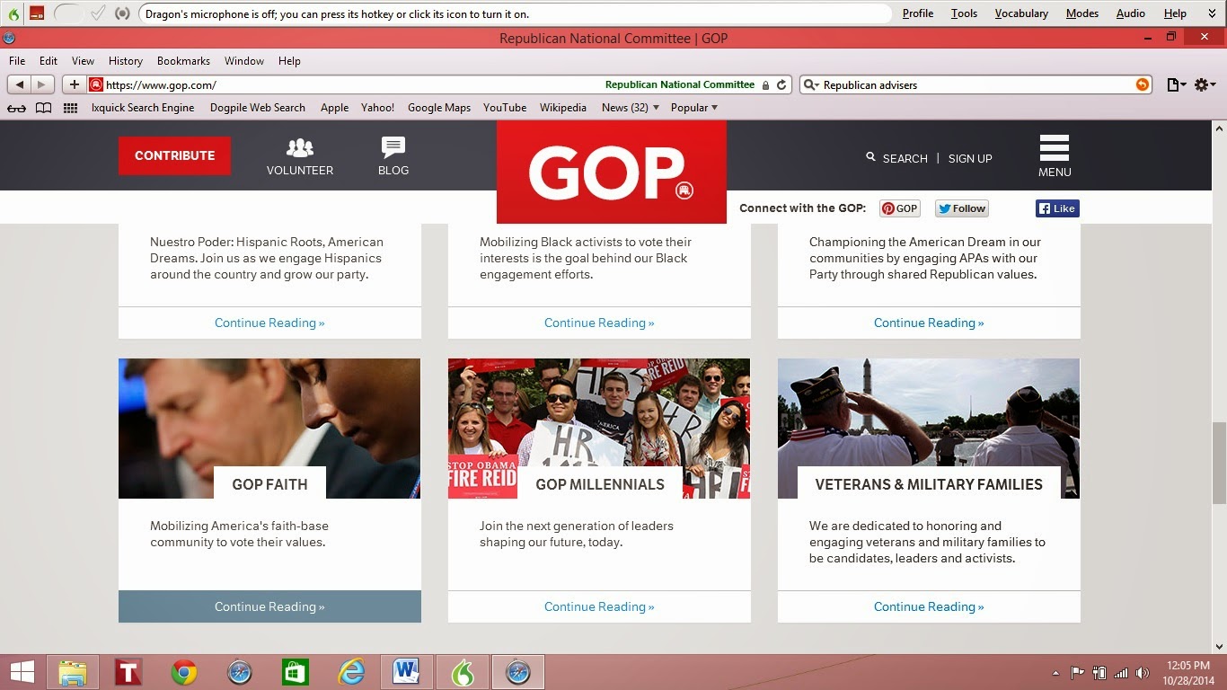Click the VOLUNTEER people icon

(x=300, y=147)
